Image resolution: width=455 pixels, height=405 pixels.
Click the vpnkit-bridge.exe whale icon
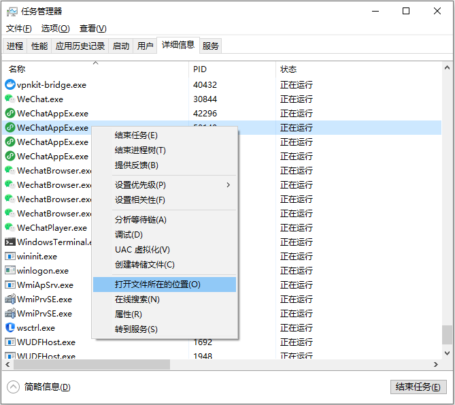pyautogui.click(x=10, y=84)
